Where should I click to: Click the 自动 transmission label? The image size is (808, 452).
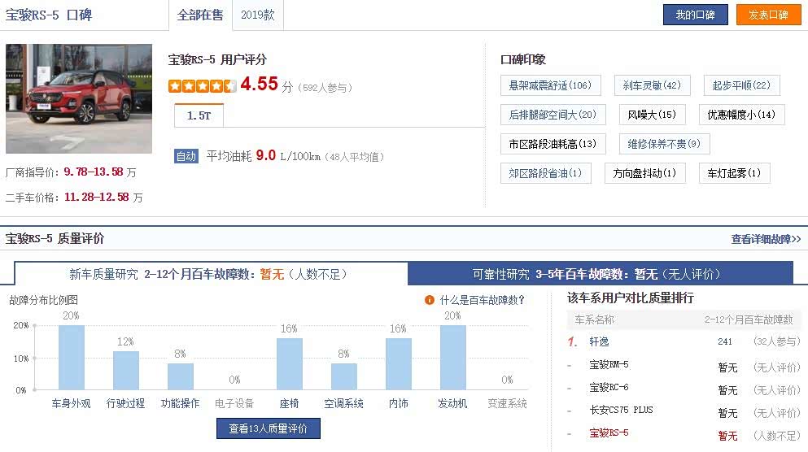pos(186,156)
